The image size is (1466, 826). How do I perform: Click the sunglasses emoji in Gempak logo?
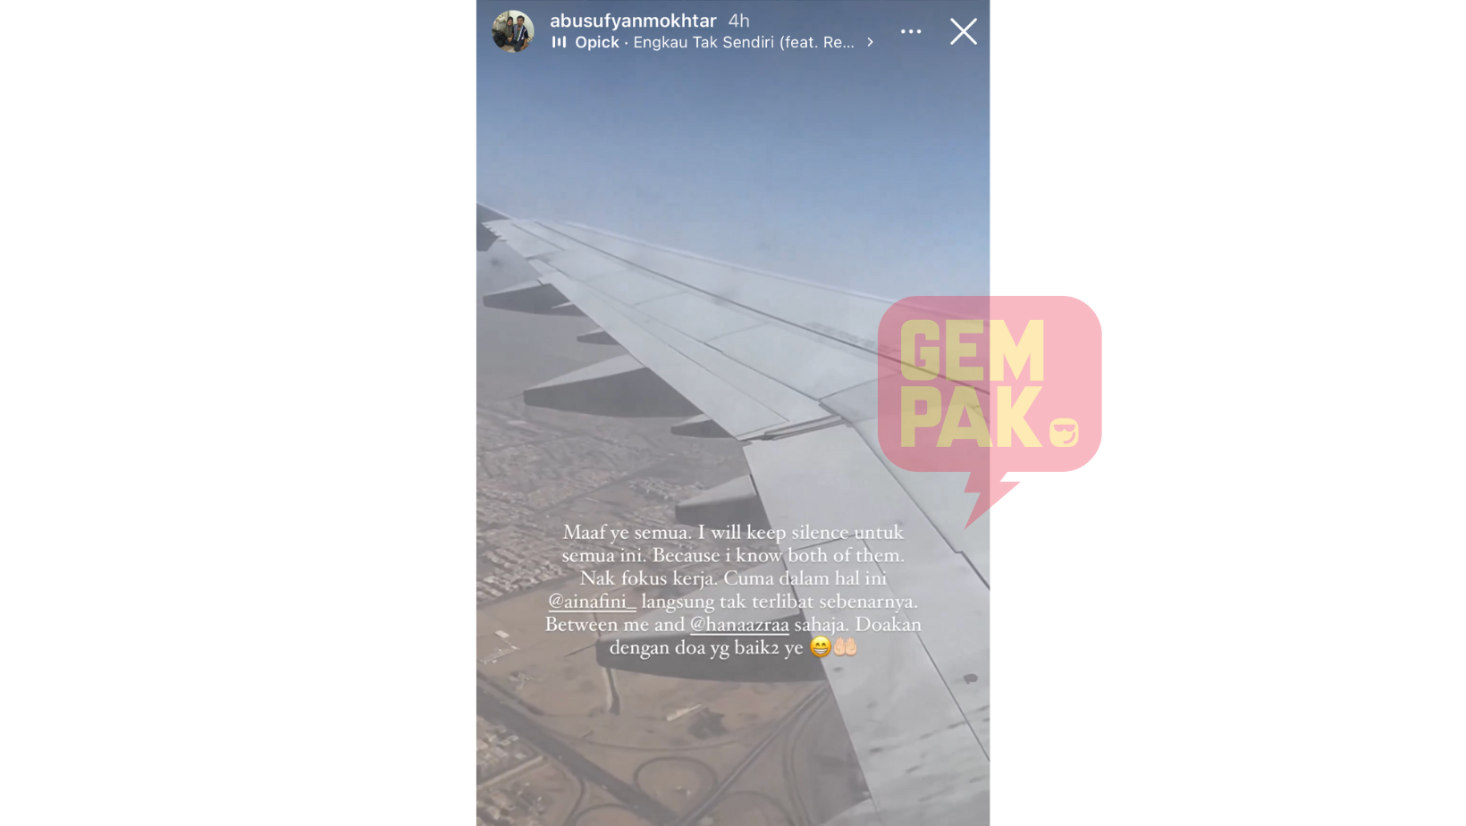[1064, 433]
